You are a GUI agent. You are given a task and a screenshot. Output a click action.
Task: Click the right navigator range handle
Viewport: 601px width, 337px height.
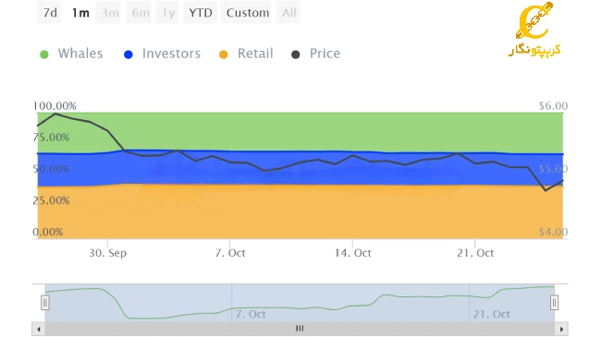click(554, 303)
